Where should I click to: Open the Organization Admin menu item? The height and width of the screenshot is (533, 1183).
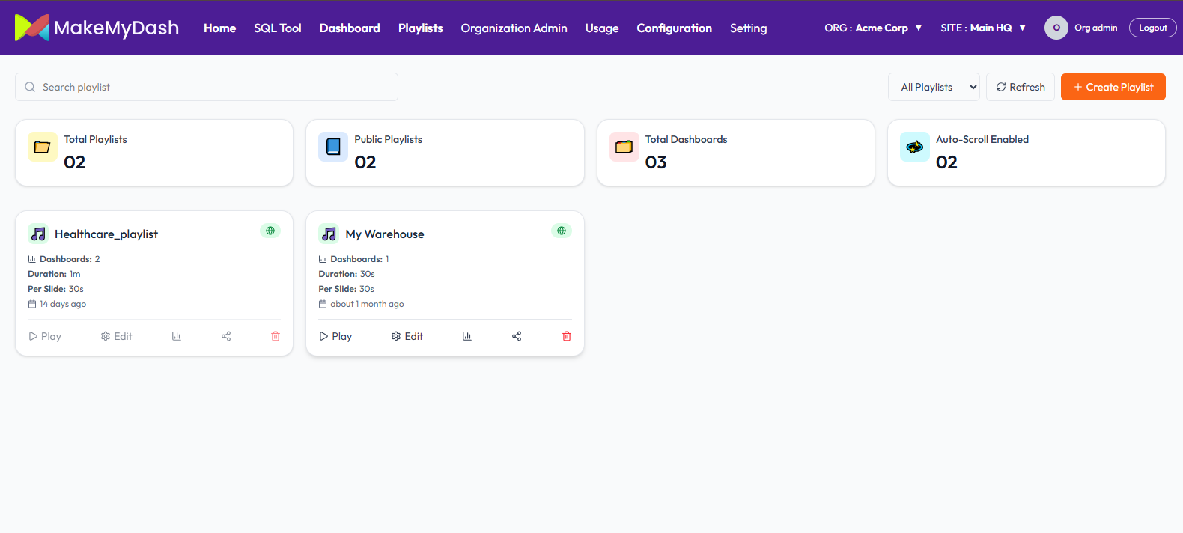(514, 28)
